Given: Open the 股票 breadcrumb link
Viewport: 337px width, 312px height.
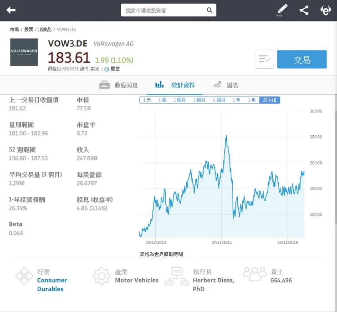Looking at the screenshot, I should tap(29, 30).
